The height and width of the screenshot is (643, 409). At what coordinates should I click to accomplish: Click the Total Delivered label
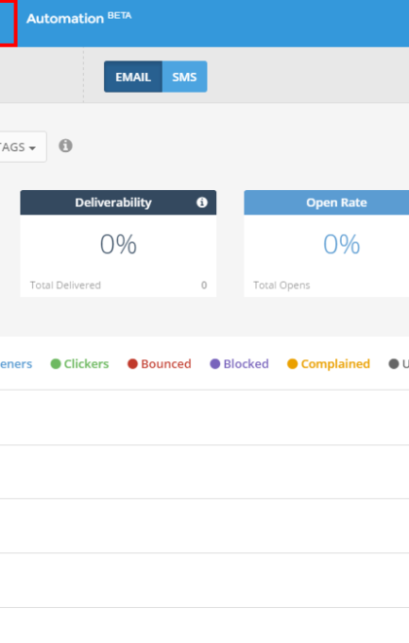(x=65, y=285)
